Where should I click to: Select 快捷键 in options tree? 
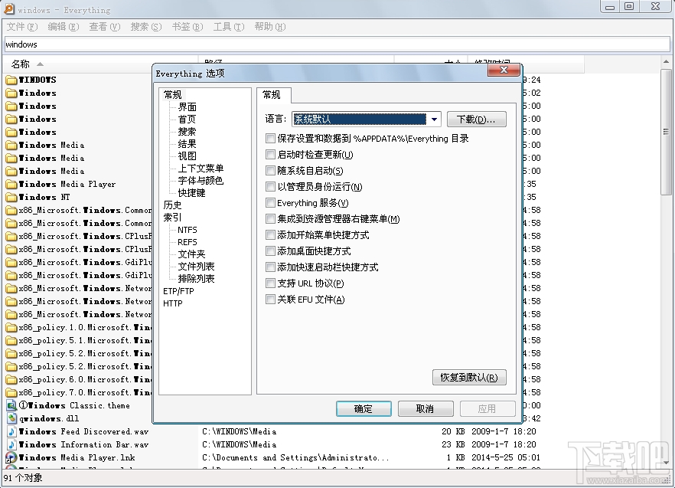[x=192, y=193]
